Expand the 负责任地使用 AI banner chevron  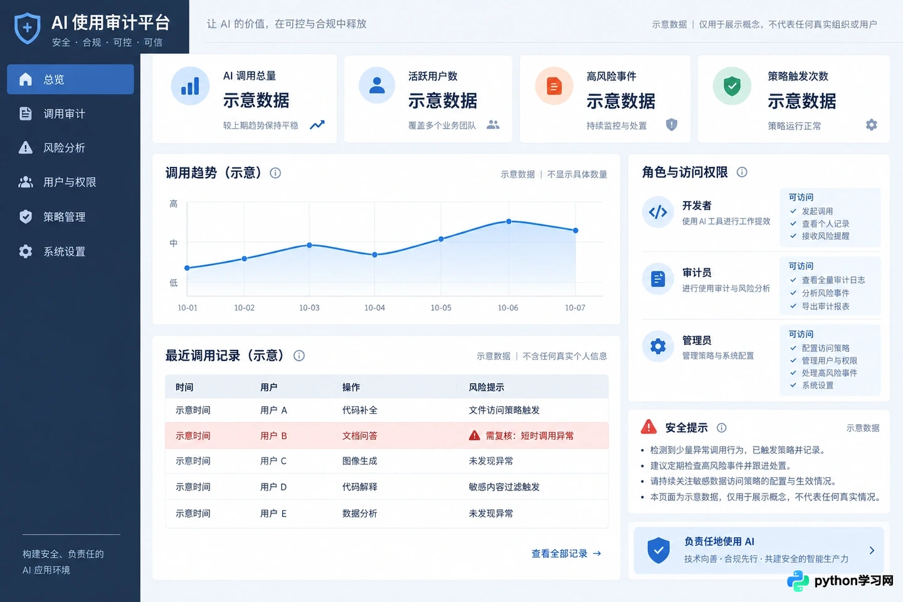point(872,551)
